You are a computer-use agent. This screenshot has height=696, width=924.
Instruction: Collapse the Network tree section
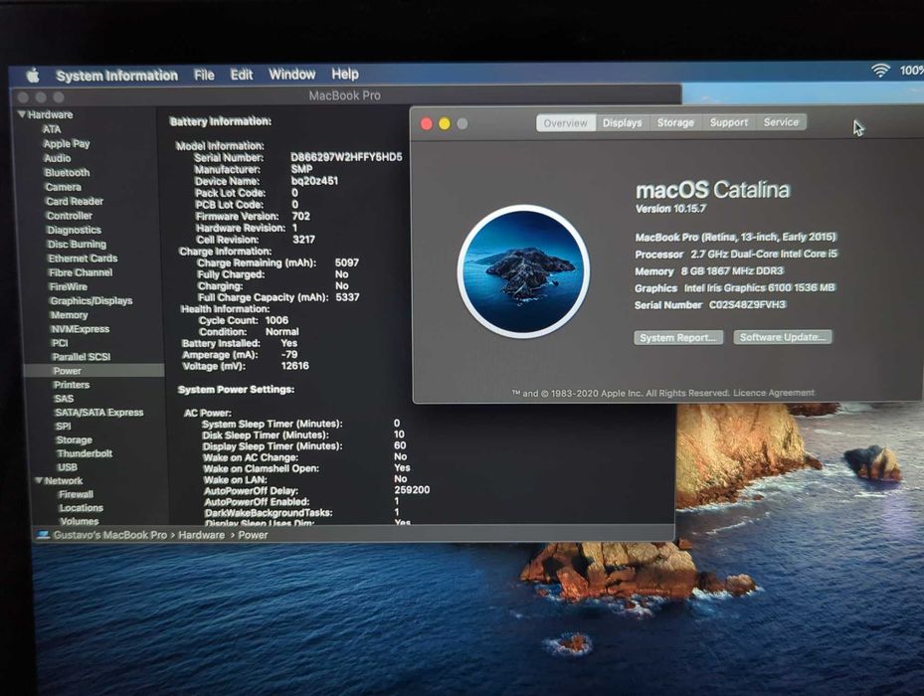[x=39, y=480]
